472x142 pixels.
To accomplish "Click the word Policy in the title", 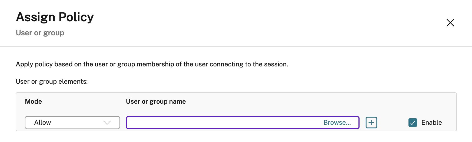I will pos(76,17).
